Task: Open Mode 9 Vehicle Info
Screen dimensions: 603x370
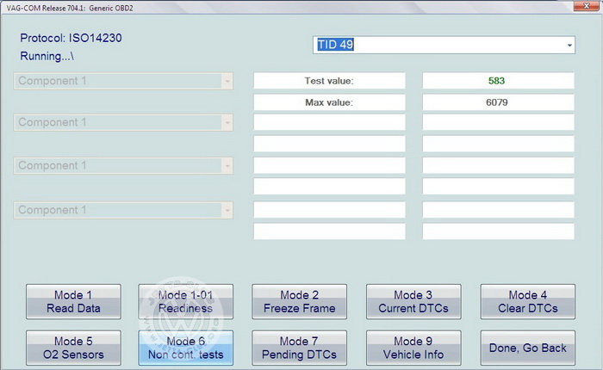Action: point(413,348)
